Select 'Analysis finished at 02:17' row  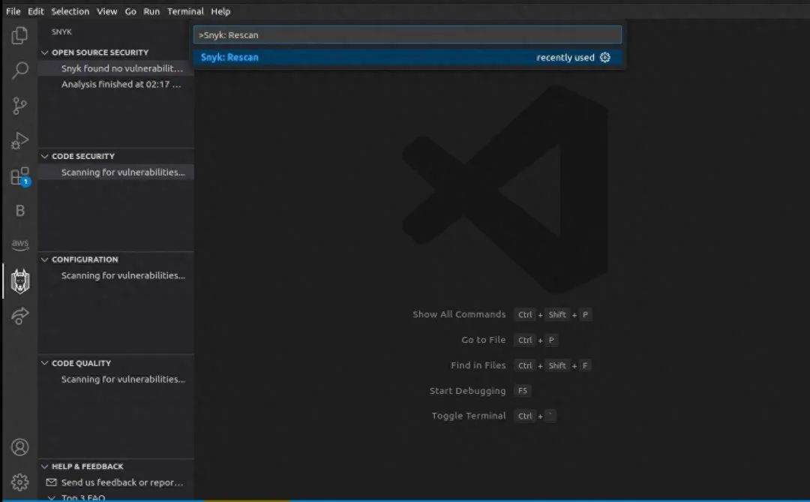(x=116, y=84)
